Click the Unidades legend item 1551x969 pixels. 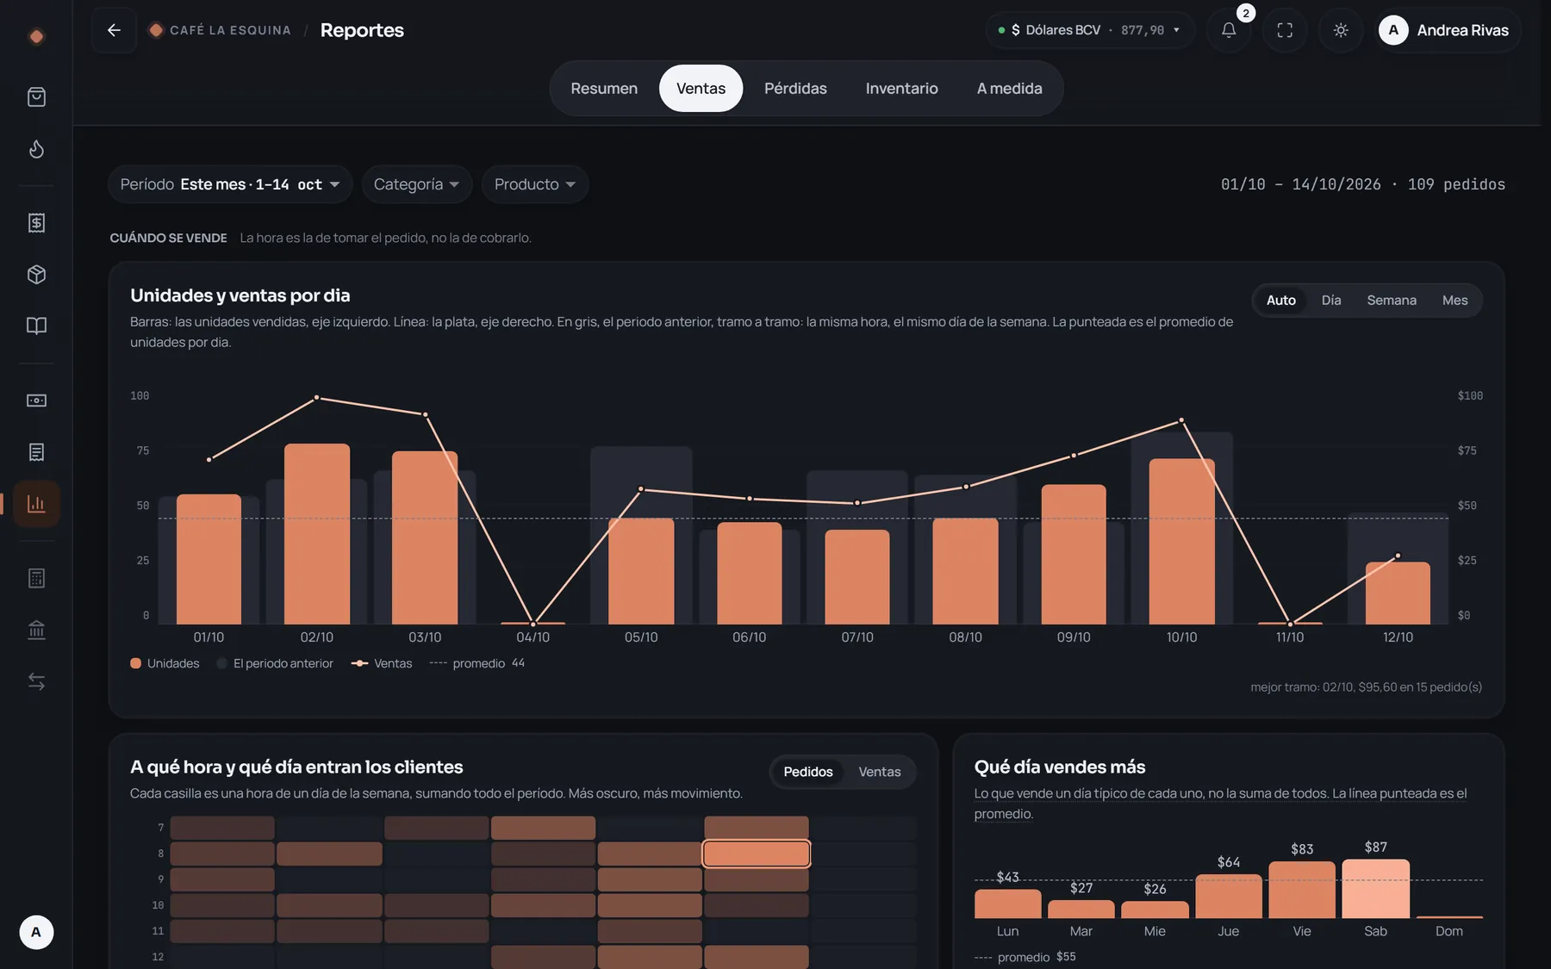tap(165, 663)
